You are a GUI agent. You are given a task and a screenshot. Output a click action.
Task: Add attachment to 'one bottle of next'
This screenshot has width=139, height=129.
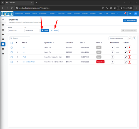click(113, 62)
